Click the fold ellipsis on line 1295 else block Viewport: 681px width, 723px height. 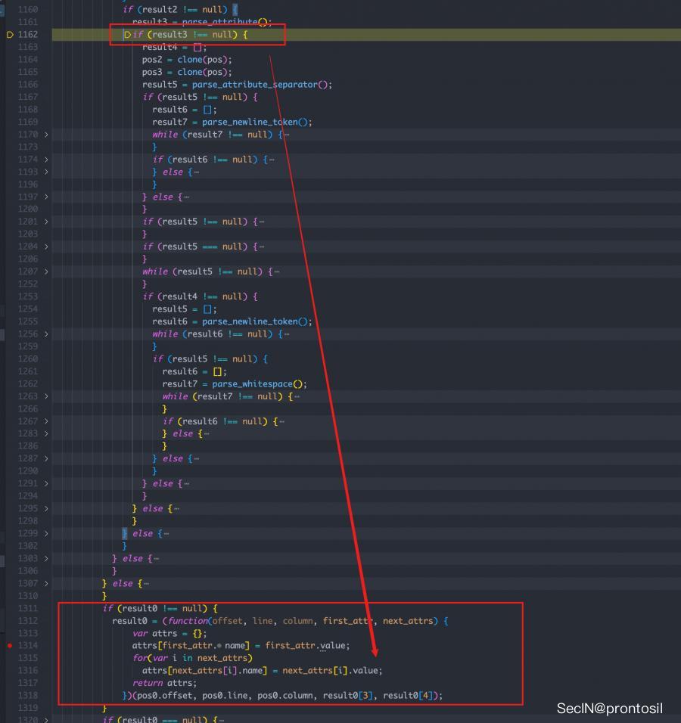click(x=176, y=508)
